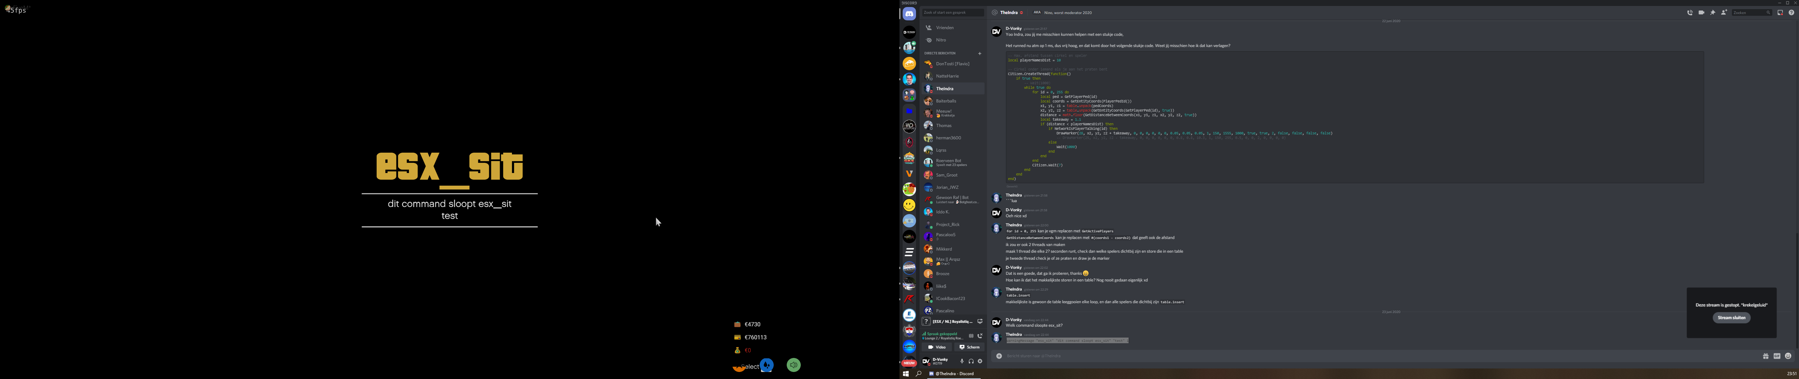Image resolution: width=1799 pixels, height=379 pixels.
Task: Disconnect from the voice channel
Action: click(x=980, y=336)
